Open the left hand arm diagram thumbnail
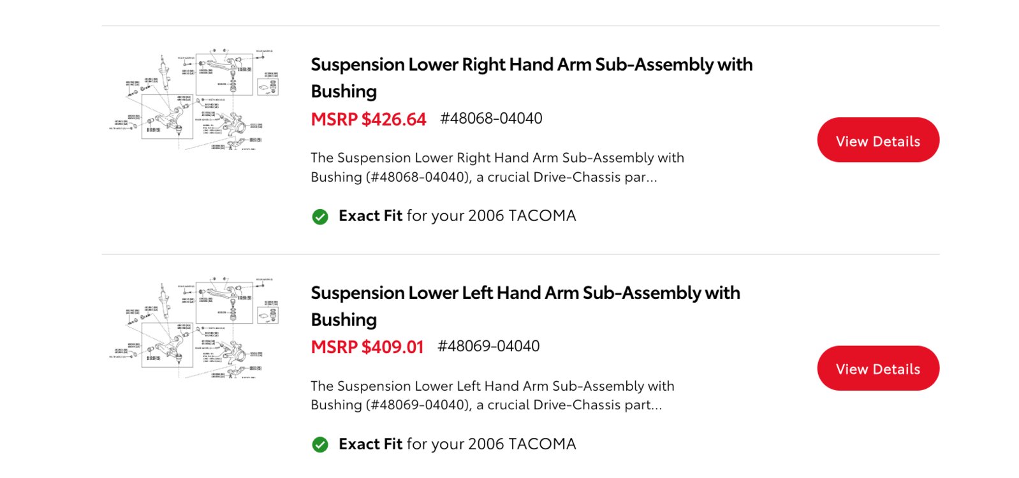 [194, 328]
